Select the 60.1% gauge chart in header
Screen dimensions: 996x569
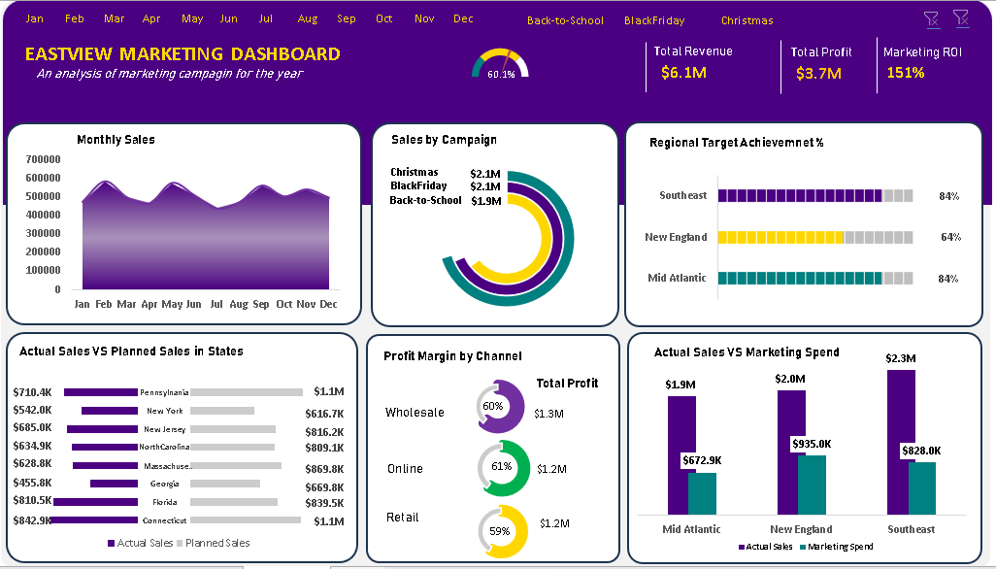pos(501,64)
